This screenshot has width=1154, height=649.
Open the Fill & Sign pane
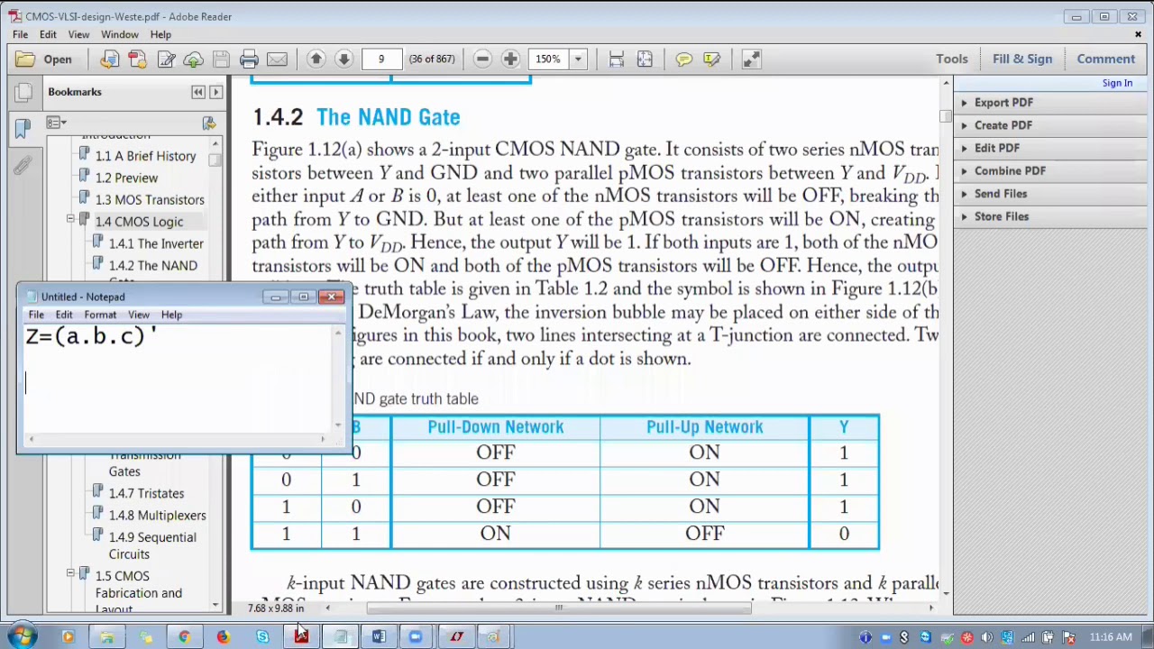1022,59
